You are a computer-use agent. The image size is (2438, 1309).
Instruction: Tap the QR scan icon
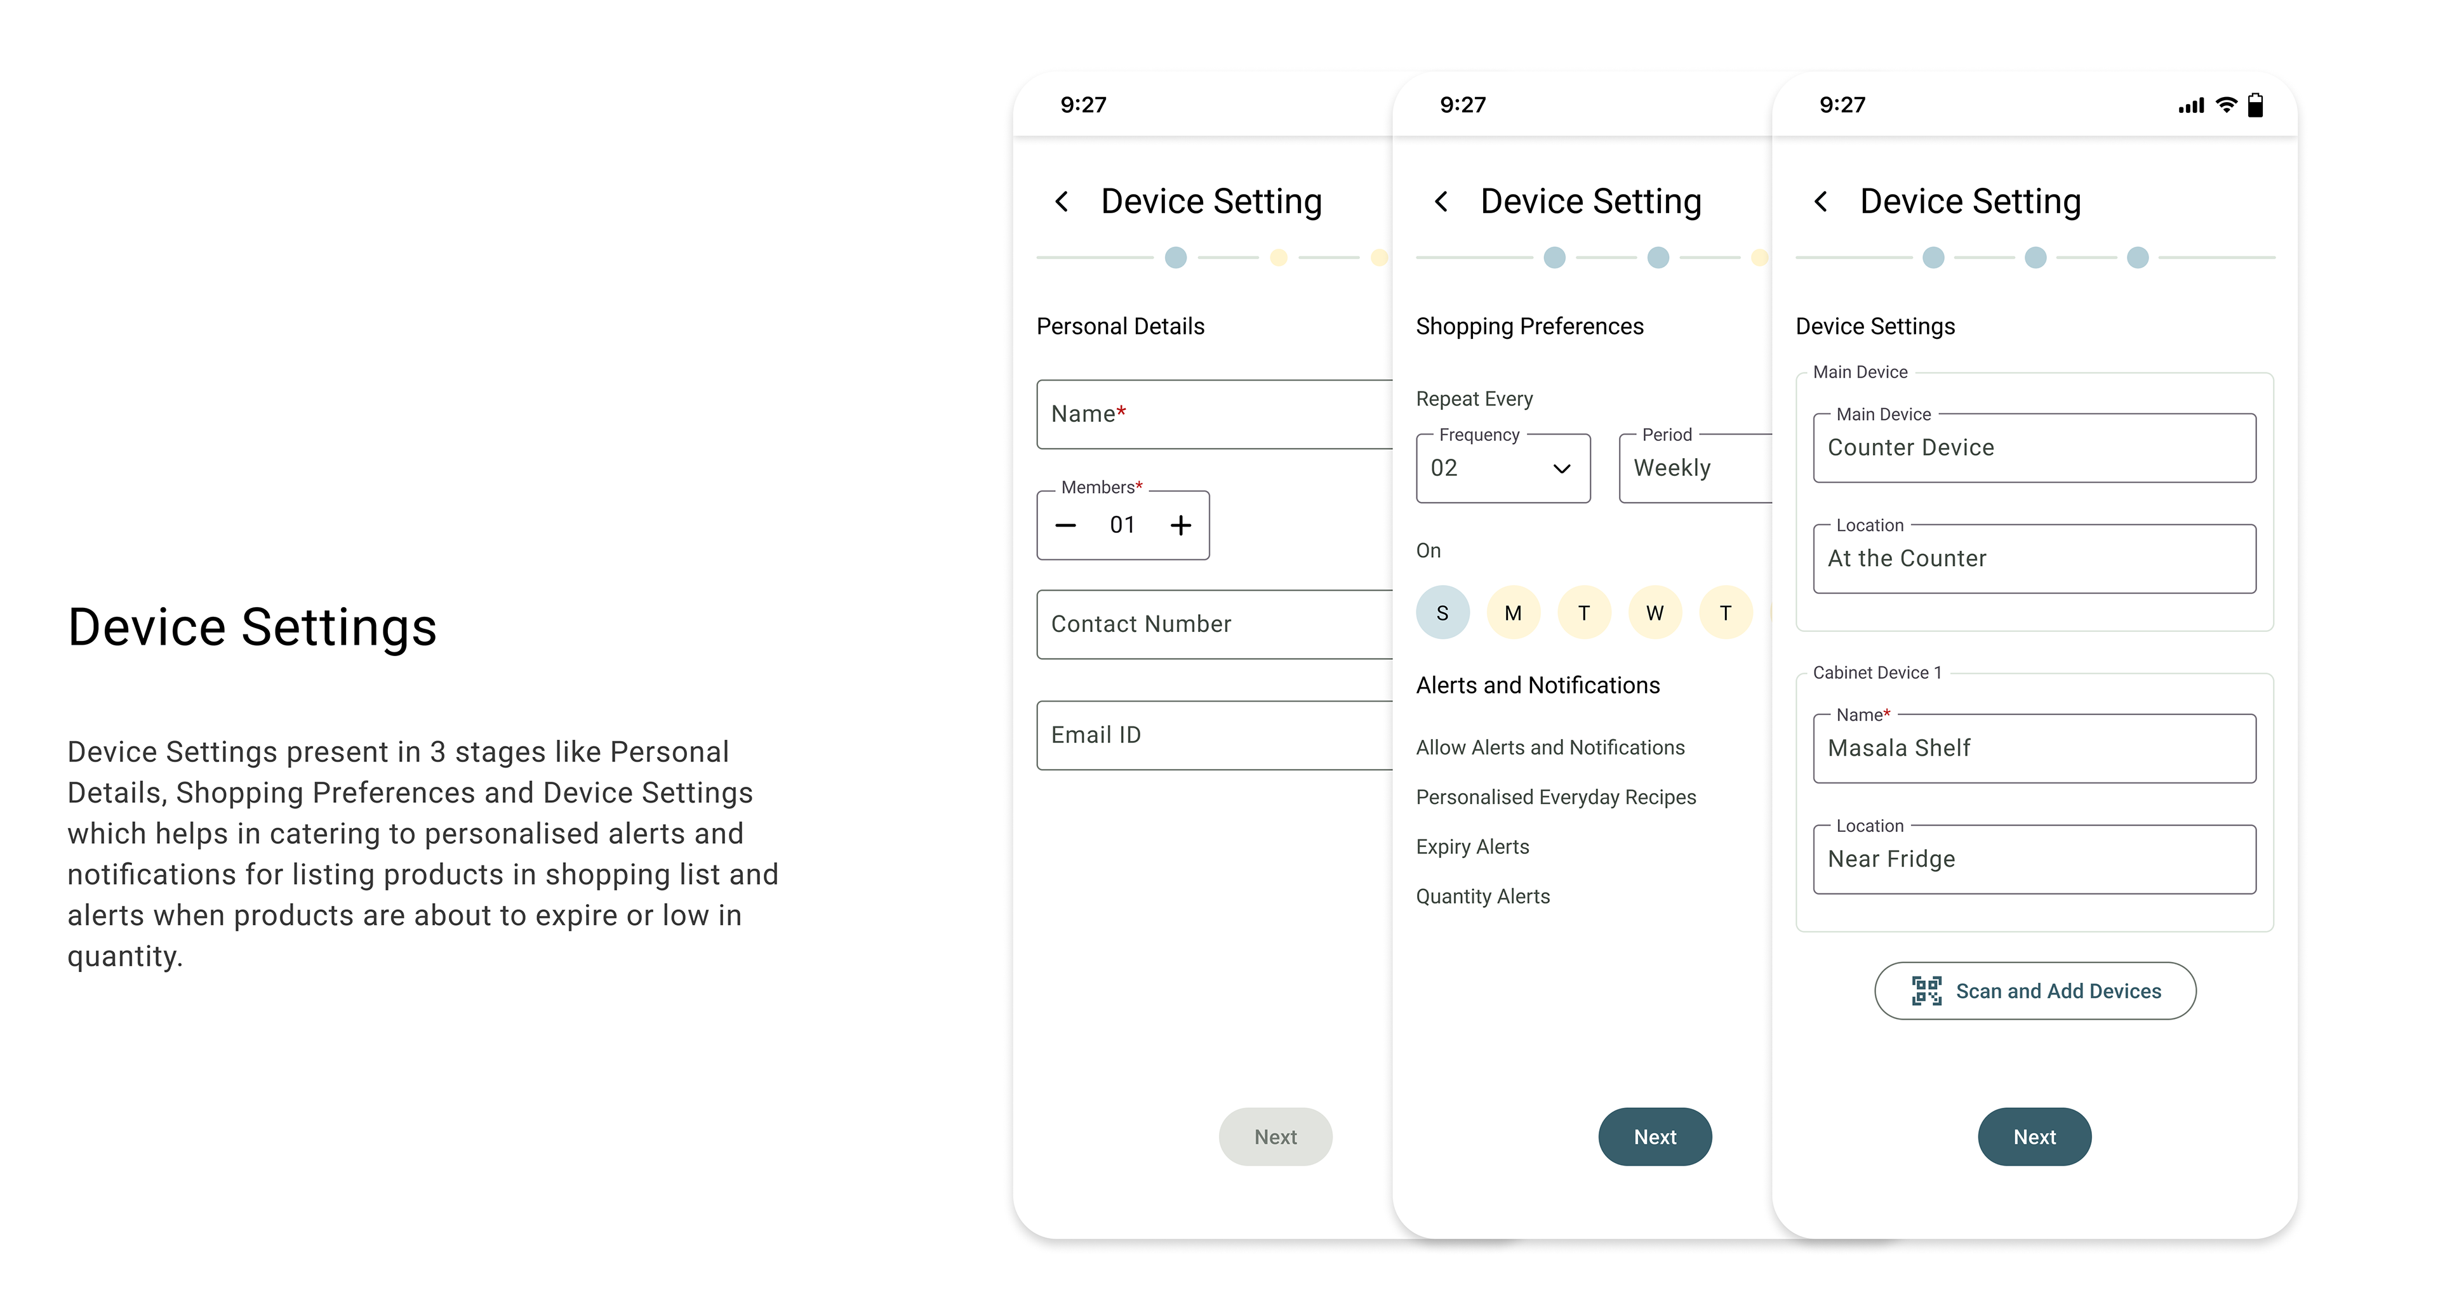1926,990
